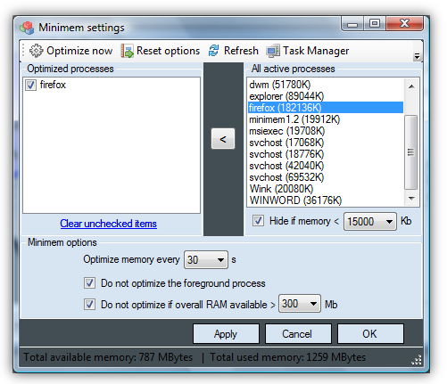Viewport: 447px width, 384px height.
Task: Open Task Manager via monitor icon
Action: (x=273, y=51)
